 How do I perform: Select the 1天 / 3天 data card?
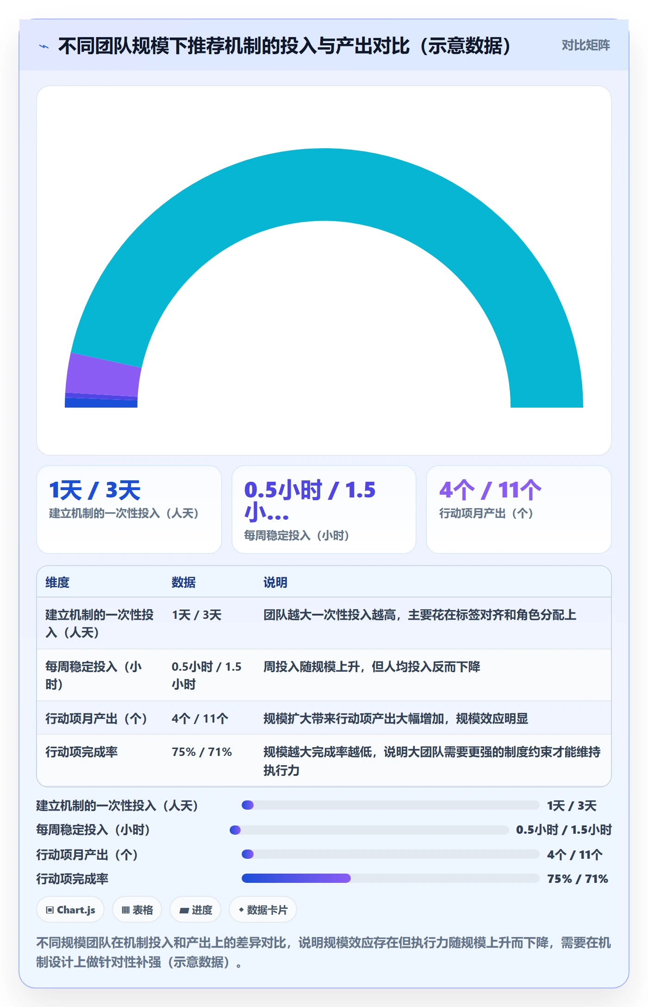(129, 509)
